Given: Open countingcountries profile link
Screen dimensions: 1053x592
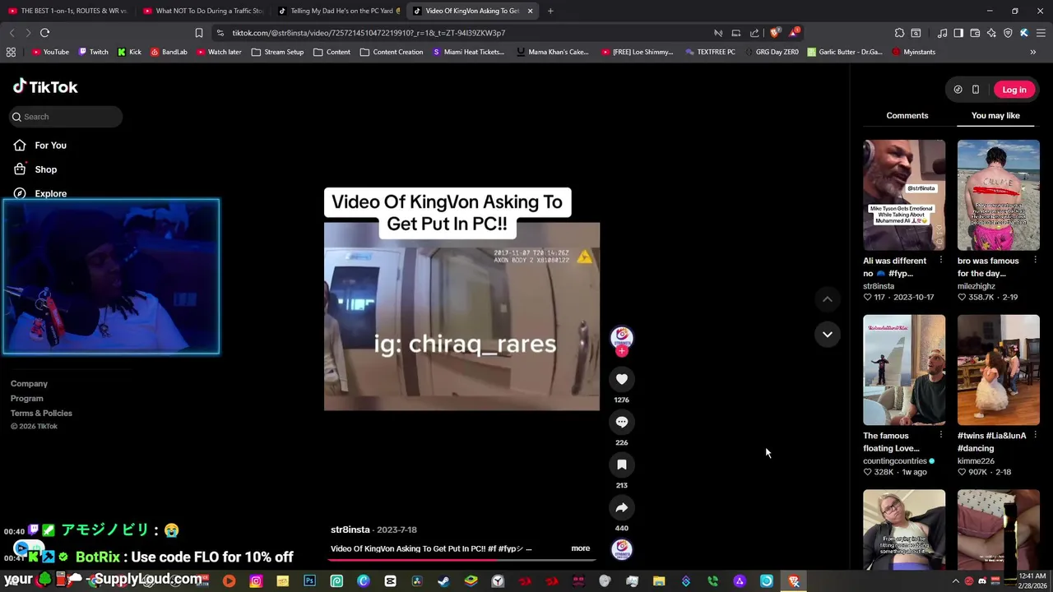Looking at the screenshot, I should [894, 461].
